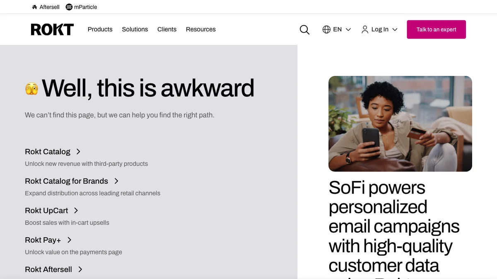The height and width of the screenshot is (279, 497).
Task: Open the Rokt Catalog for Brands link
Action: 66,181
